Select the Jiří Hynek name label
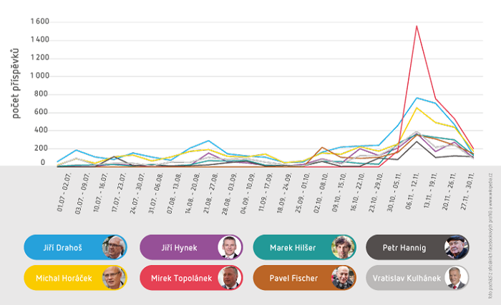This screenshot has width=501, height=305. pyautogui.click(x=177, y=247)
